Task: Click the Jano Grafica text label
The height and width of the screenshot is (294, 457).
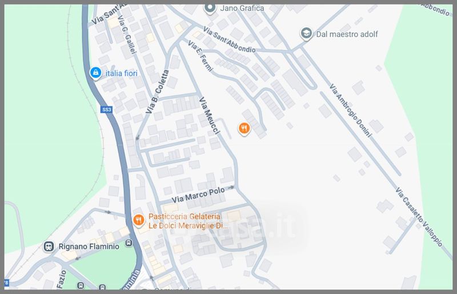Action: click(x=243, y=8)
